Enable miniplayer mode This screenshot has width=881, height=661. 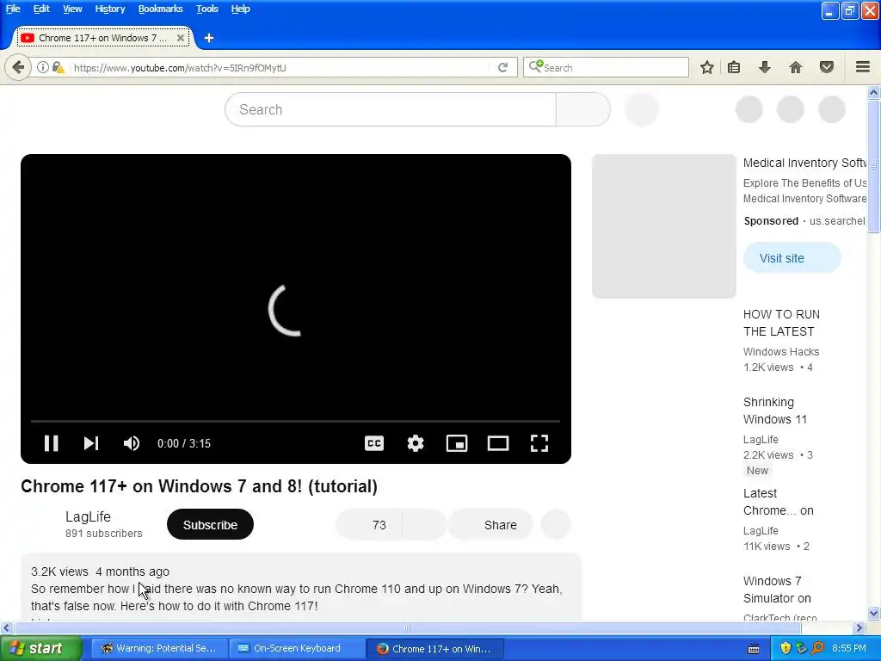(457, 443)
